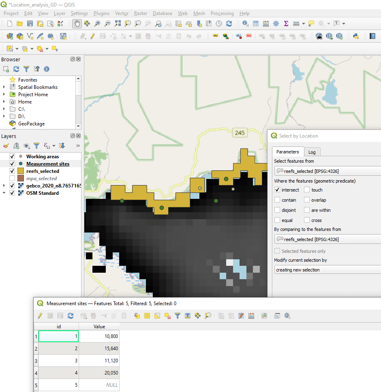
Task: Toggle editing pencil in attribute table
Action: 40,315
